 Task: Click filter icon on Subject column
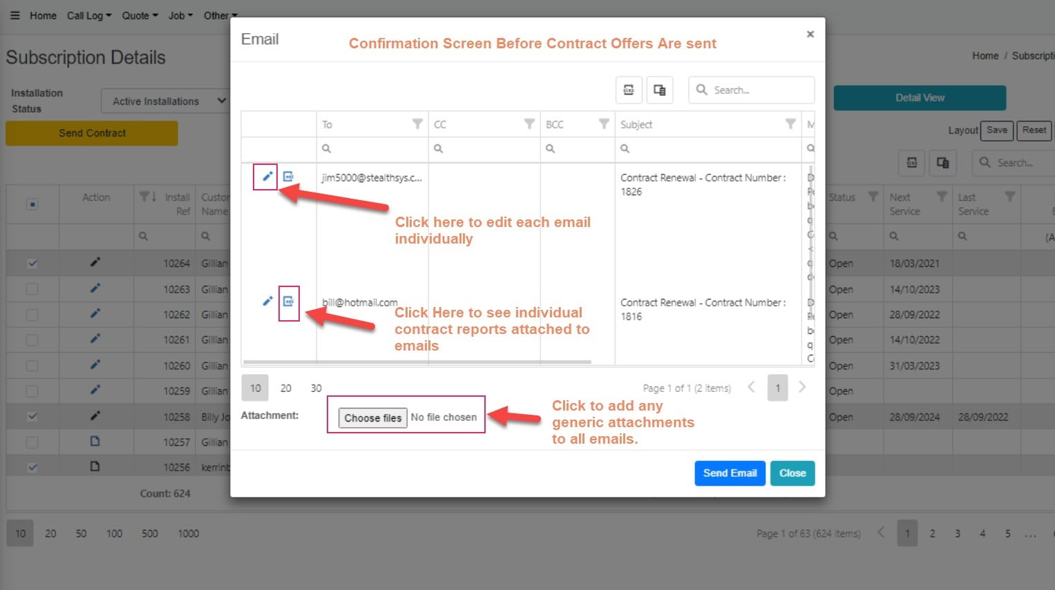click(790, 124)
